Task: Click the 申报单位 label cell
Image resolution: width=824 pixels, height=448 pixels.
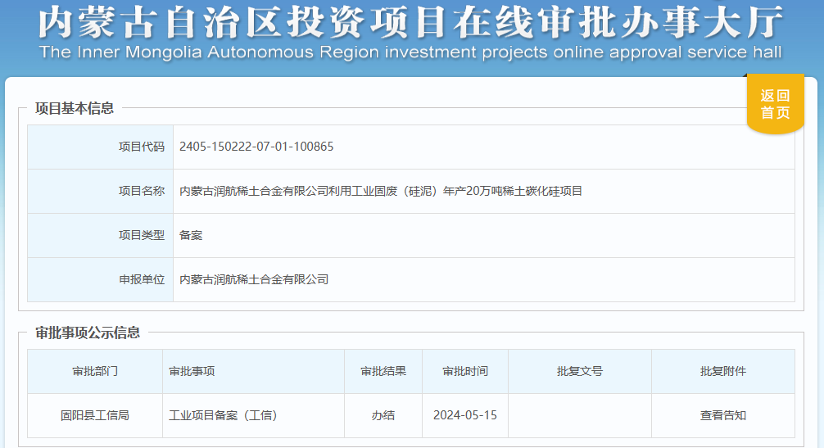Action: point(142,279)
